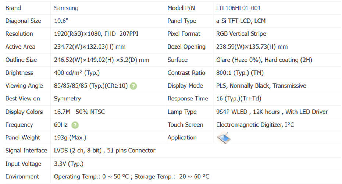Image resolution: width=342 pixels, height=184 pixels.
Task: Open the LTL106HL01-001 model link
Action: 238,8
